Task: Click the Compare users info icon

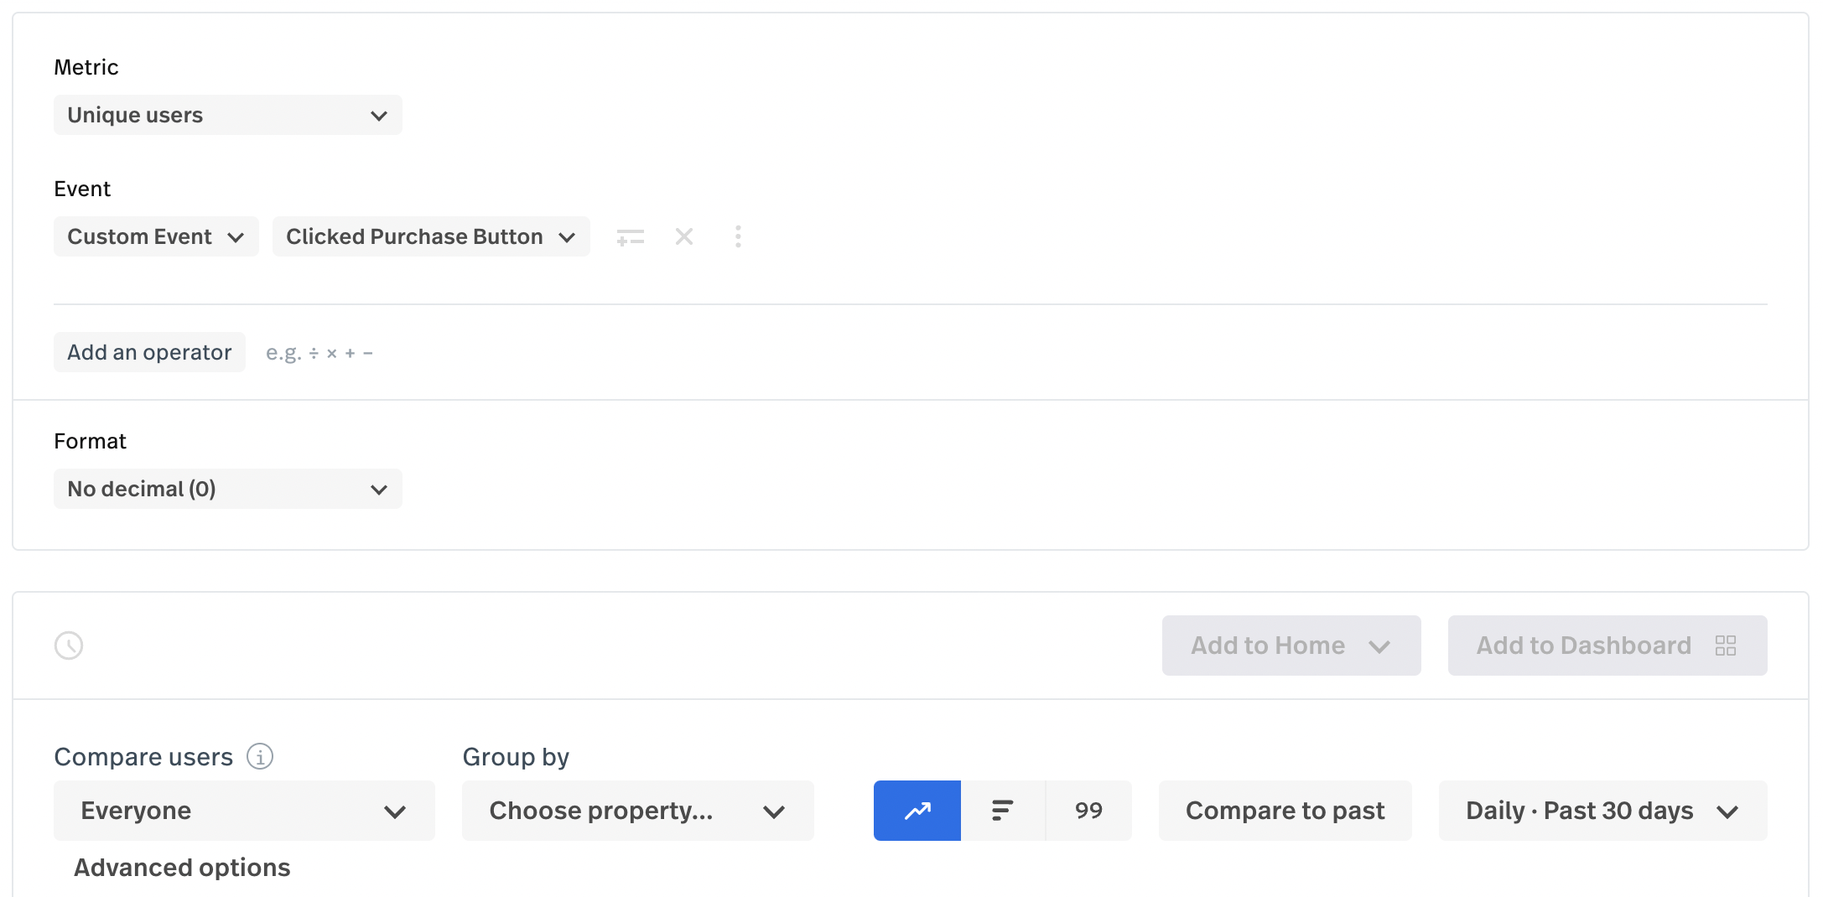Action: point(260,757)
